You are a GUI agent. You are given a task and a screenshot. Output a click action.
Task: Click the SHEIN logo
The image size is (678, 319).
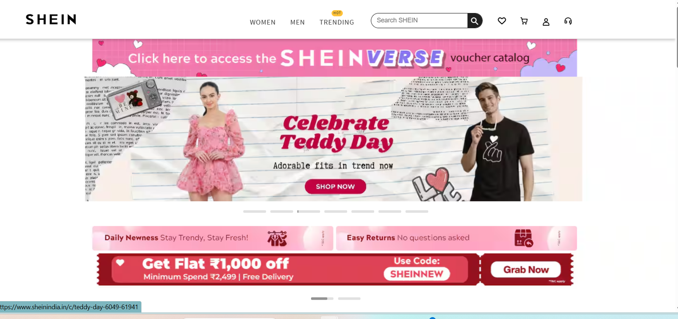[x=51, y=19]
